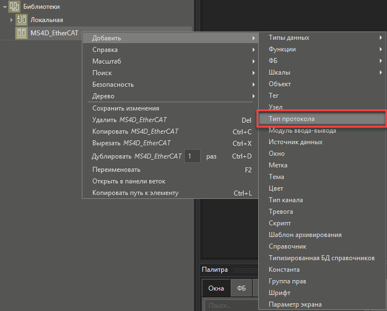This screenshot has height=311, width=387.
Task: Add Типизированная БД справочников
Action: tap(322, 258)
